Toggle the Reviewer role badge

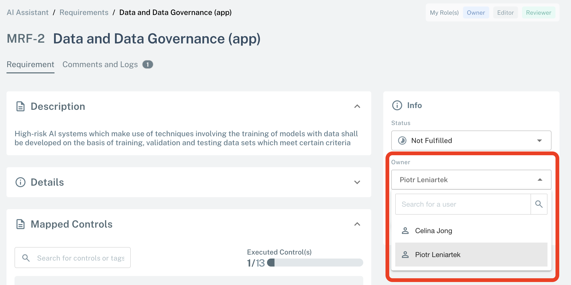pos(538,12)
